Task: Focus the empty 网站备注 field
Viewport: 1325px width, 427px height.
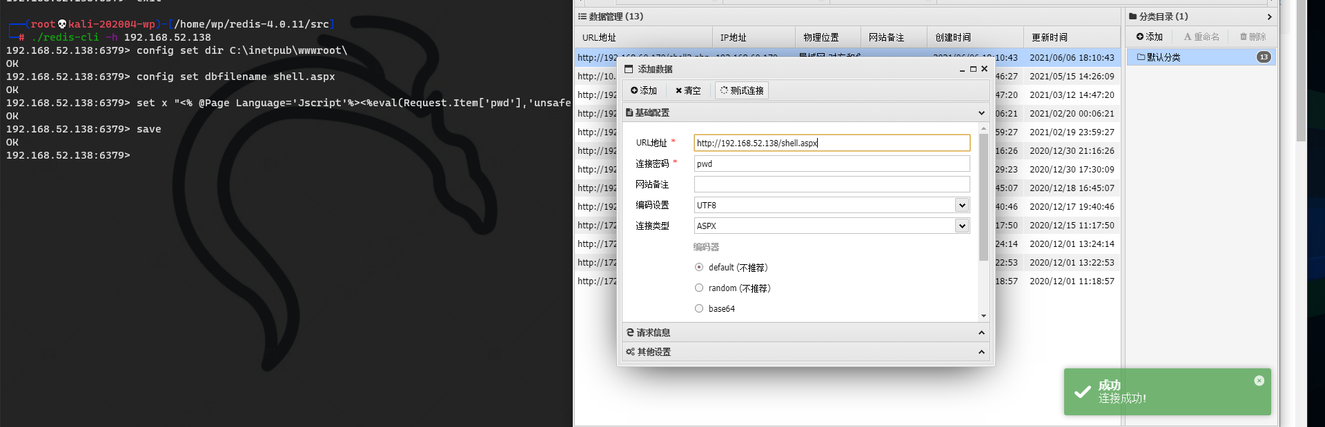Action: pos(832,184)
